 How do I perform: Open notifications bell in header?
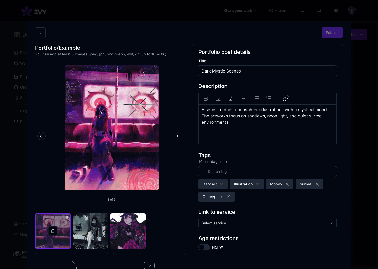pyautogui.click(x=319, y=11)
